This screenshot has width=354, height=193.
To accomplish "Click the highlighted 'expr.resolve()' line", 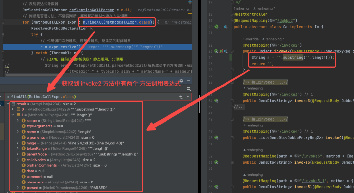I will 98,47.
